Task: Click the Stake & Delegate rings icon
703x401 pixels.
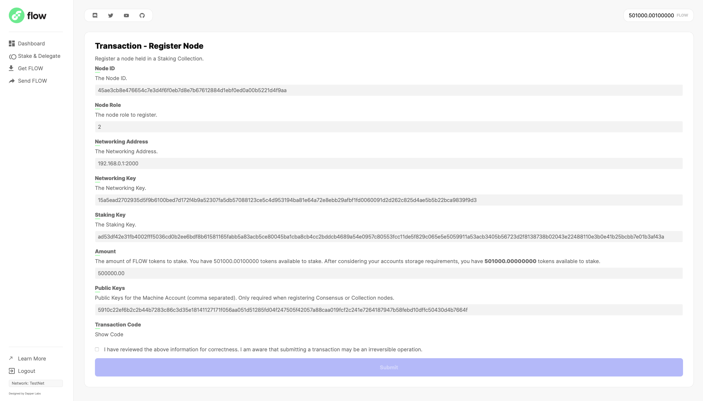Action: click(12, 56)
